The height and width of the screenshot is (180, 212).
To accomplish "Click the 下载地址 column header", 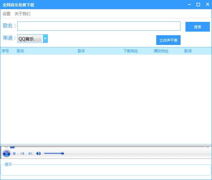I will pos(131,51).
